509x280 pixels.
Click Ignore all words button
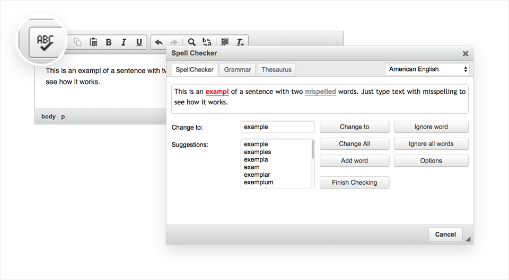coord(431,144)
